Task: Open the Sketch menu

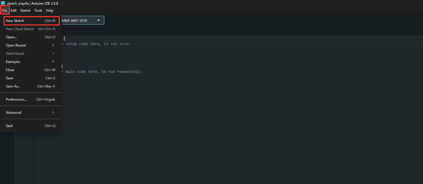Action: point(25,11)
